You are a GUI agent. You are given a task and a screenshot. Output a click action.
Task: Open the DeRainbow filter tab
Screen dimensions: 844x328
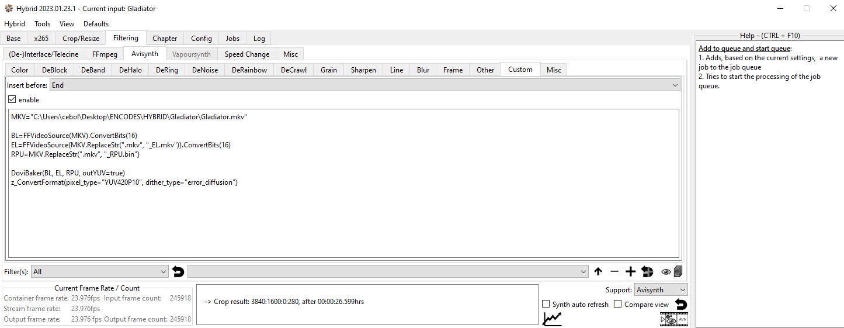(249, 70)
